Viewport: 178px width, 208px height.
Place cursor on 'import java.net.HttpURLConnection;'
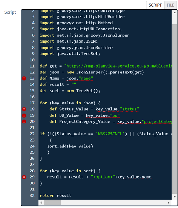81,29
